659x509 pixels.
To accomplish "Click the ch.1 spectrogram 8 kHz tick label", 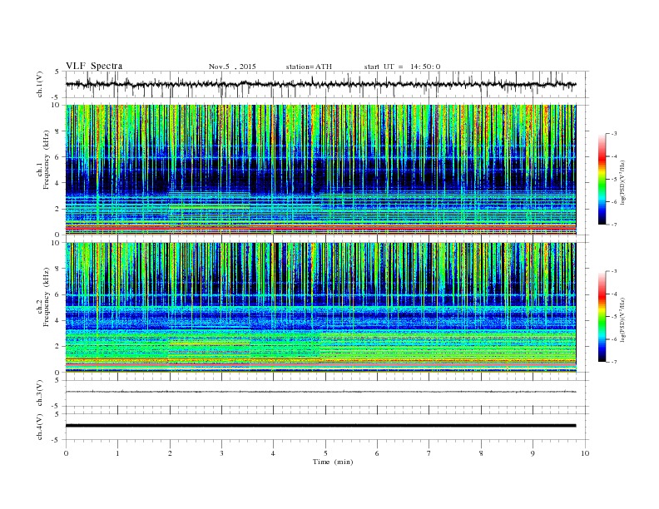I will (x=57, y=131).
